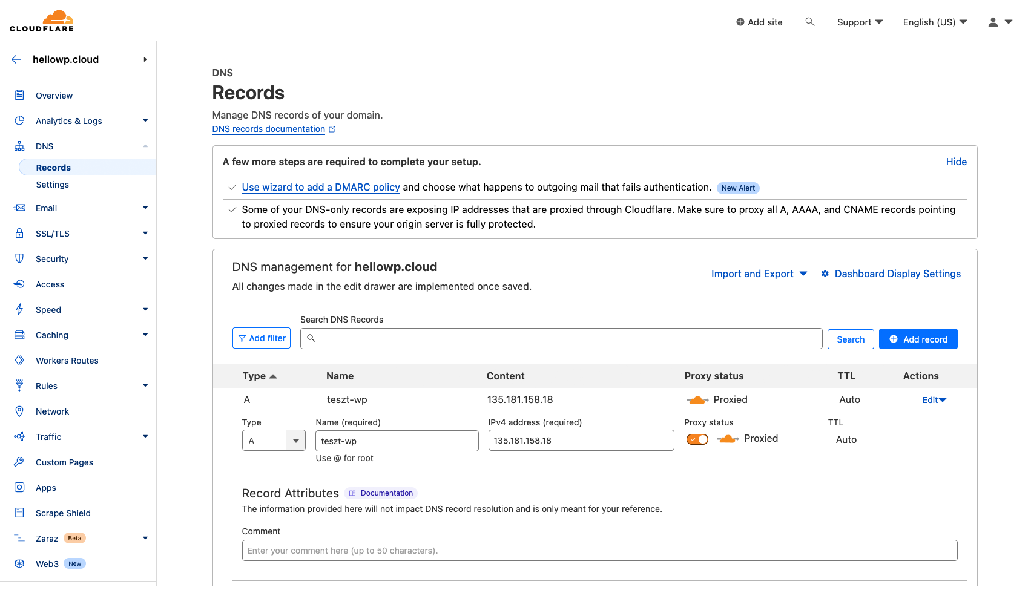Hide the setup steps notice
Screen dimensions: 1031x590
pyautogui.click(x=956, y=162)
